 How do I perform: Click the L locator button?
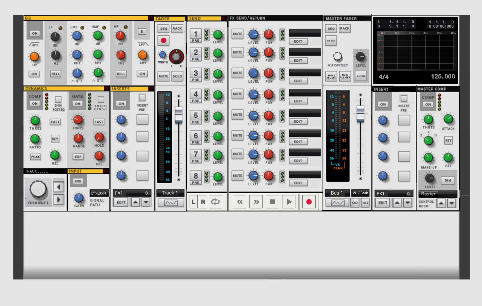click(194, 202)
